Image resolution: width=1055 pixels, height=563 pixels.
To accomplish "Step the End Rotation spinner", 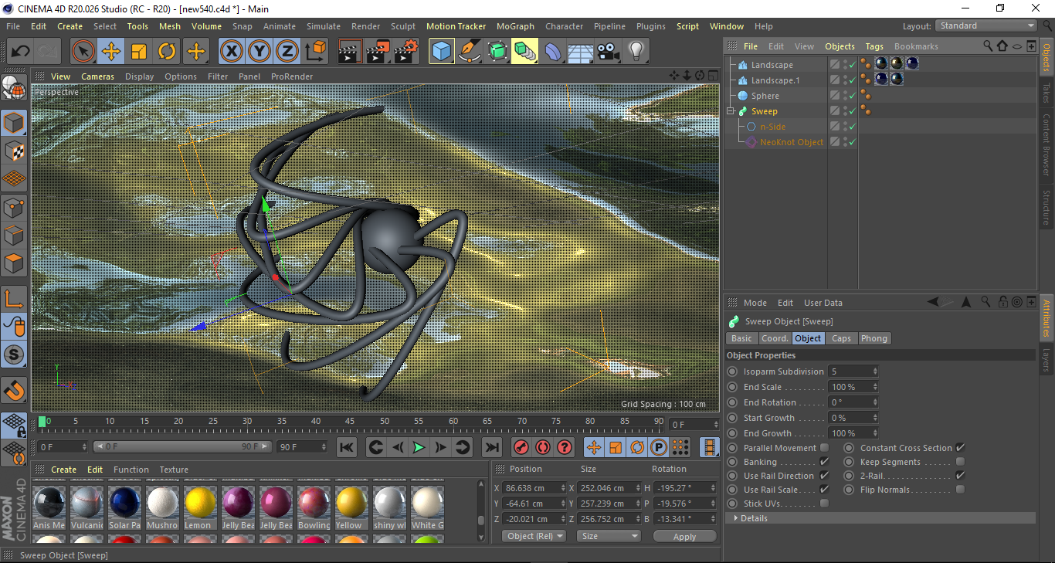I will (875, 402).
